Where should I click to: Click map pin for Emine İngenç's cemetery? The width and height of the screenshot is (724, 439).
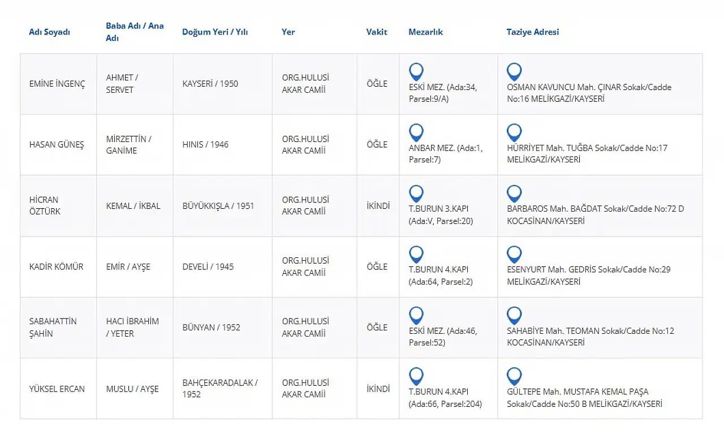[x=416, y=72]
